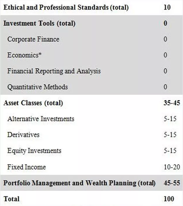Click the value 10 for Ethical Standards
Image resolution: width=183 pixels, height=206 pixels.
tap(167, 7)
